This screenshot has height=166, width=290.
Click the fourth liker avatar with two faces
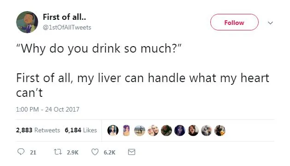pyautogui.click(x=153, y=130)
